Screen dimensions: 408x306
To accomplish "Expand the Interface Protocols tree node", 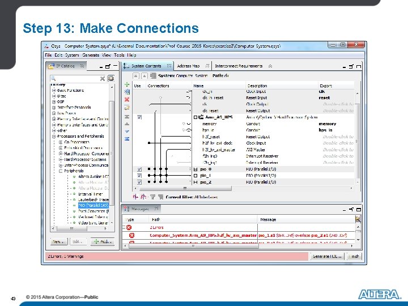I will tap(54, 108).
